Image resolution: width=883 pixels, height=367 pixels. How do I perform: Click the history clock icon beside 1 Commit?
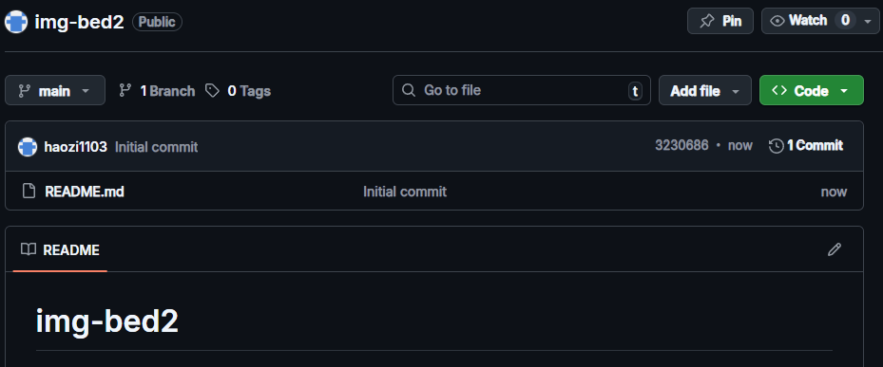click(776, 146)
